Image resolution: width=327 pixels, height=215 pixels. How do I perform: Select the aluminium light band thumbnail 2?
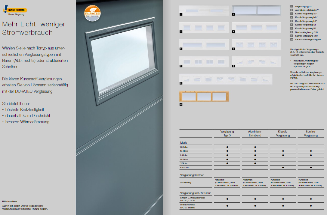coord(257,10)
